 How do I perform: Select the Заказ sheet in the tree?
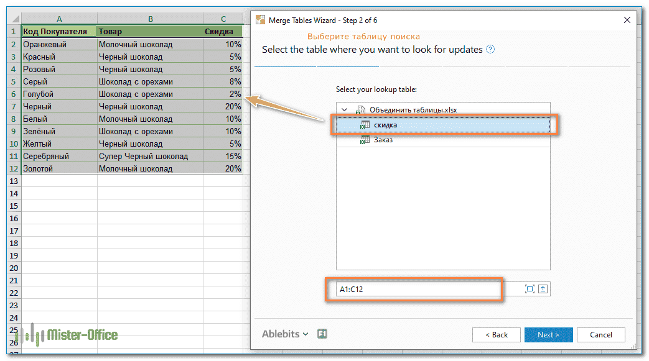383,140
